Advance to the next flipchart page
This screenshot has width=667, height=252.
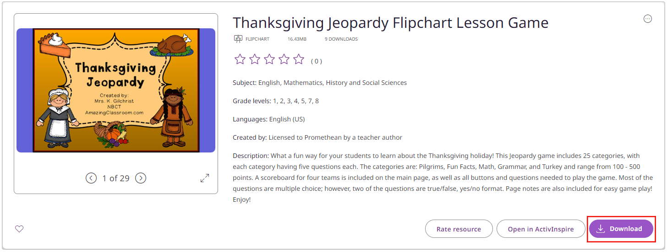click(x=141, y=178)
